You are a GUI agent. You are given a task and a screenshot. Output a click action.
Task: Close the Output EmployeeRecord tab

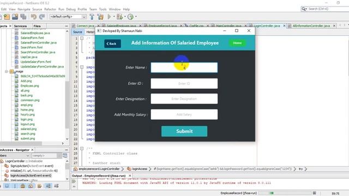click(x=130, y=175)
